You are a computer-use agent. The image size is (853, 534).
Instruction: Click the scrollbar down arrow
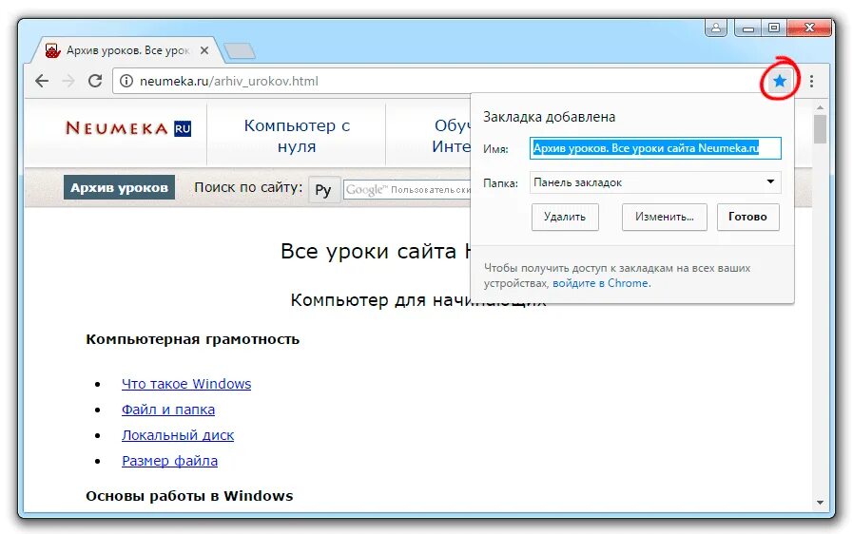(x=820, y=503)
